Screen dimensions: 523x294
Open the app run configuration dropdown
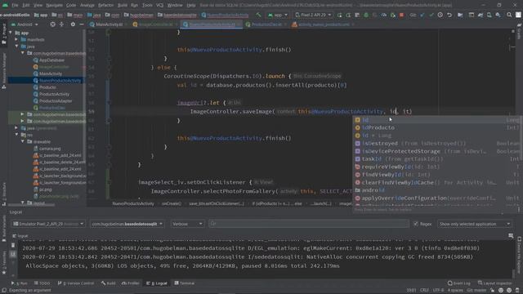click(x=278, y=15)
